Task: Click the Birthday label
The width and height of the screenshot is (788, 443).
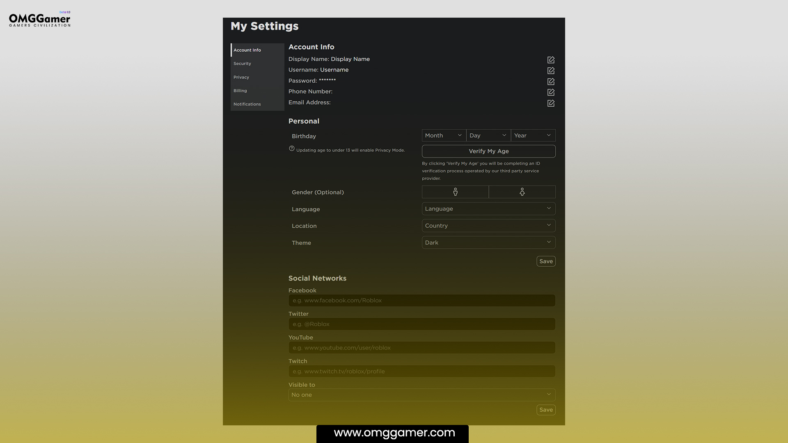Action: coord(304,136)
